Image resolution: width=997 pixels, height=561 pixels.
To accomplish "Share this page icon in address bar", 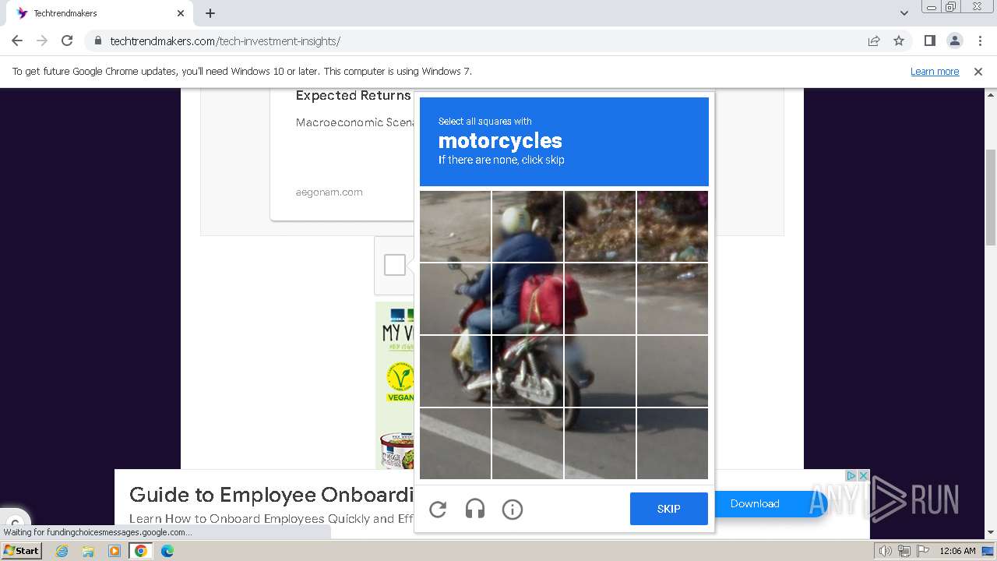I will point(874,41).
